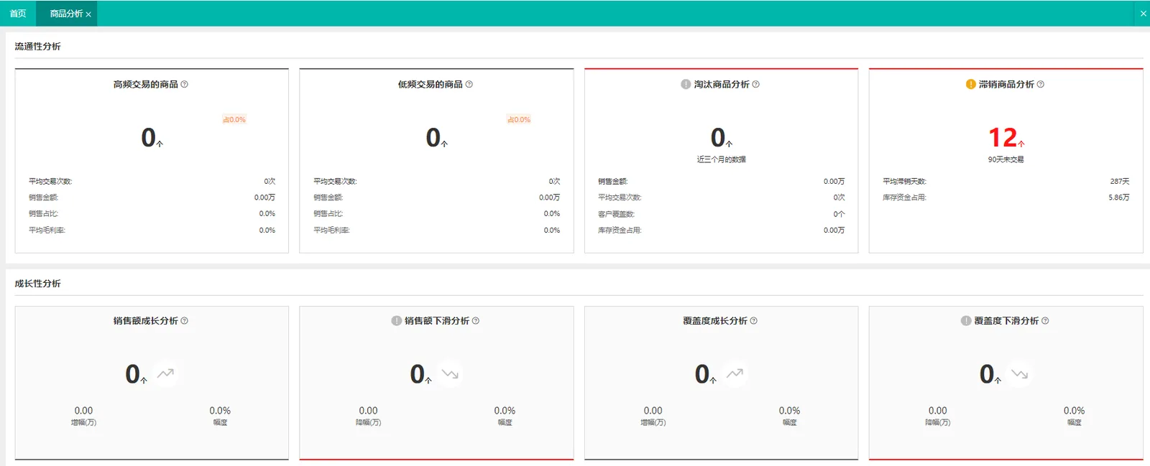Open the 首页 tab
This screenshot has height=466, width=1150.
pos(18,14)
